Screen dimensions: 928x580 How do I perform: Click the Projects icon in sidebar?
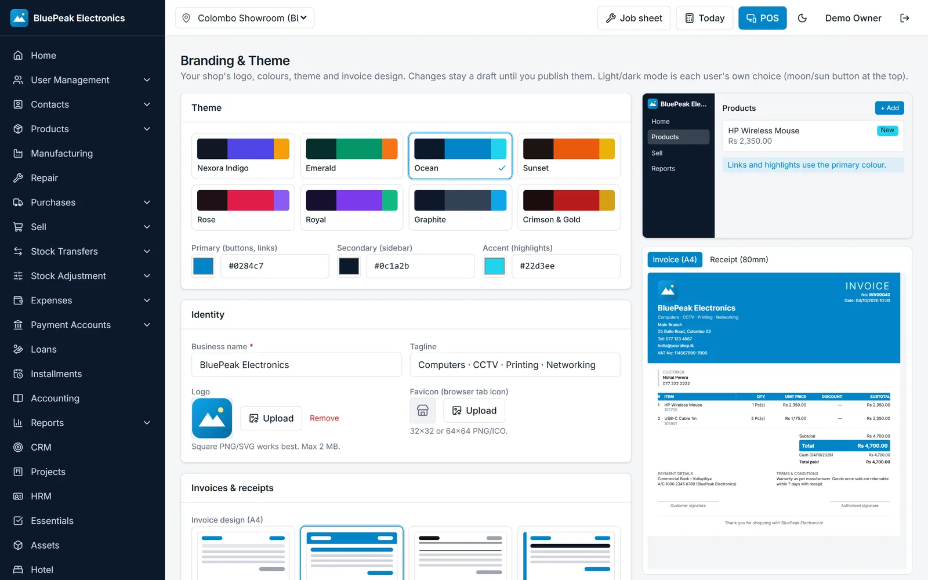point(18,472)
